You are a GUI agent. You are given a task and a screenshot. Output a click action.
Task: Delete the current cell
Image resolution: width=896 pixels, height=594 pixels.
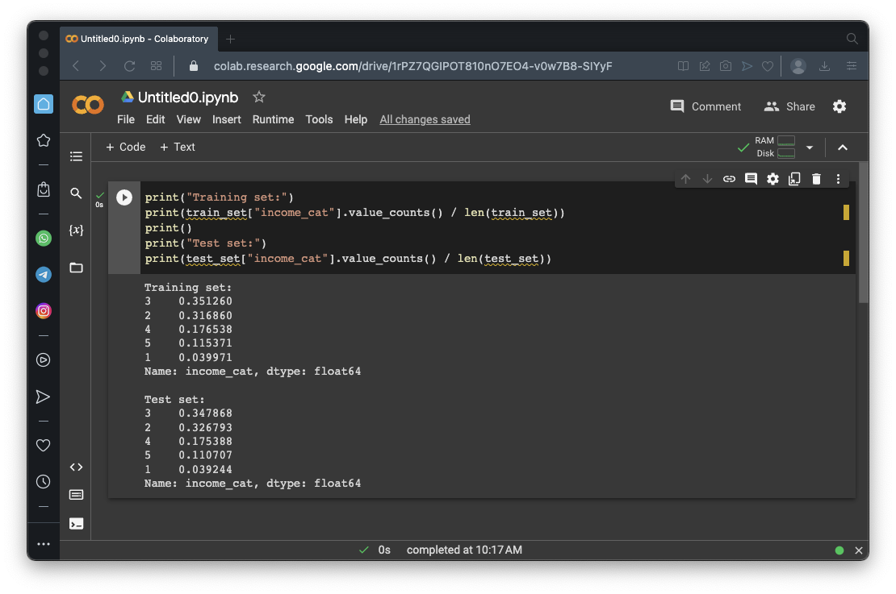816,179
